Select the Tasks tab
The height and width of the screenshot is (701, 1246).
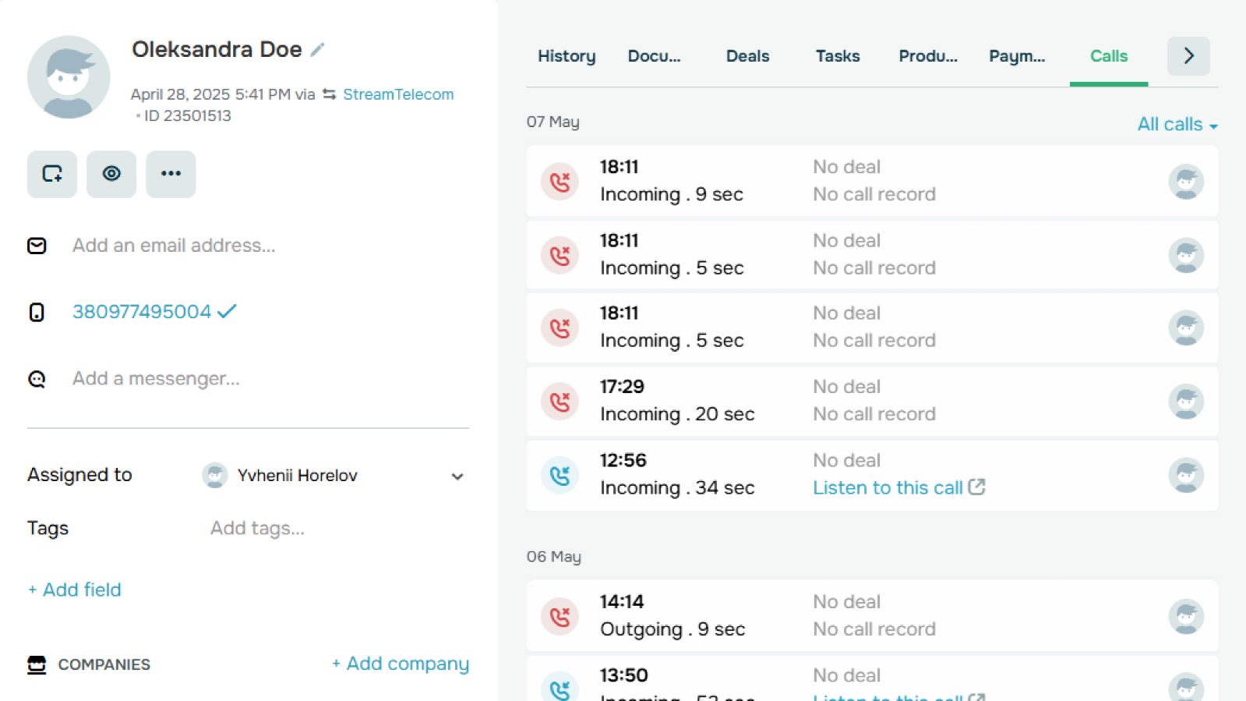coord(838,56)
